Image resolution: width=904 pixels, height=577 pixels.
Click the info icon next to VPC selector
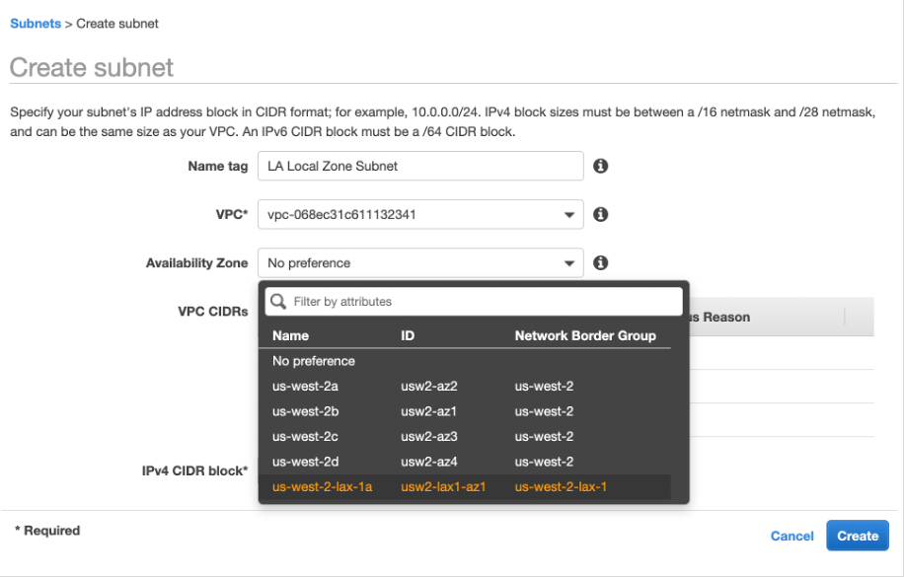tap(600, 214)
